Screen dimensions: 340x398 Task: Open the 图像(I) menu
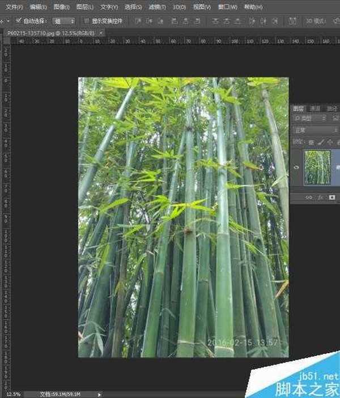61,7
